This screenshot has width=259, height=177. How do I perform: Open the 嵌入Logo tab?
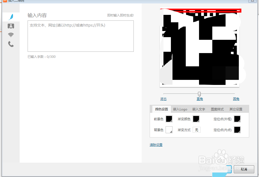pos(180,109)
